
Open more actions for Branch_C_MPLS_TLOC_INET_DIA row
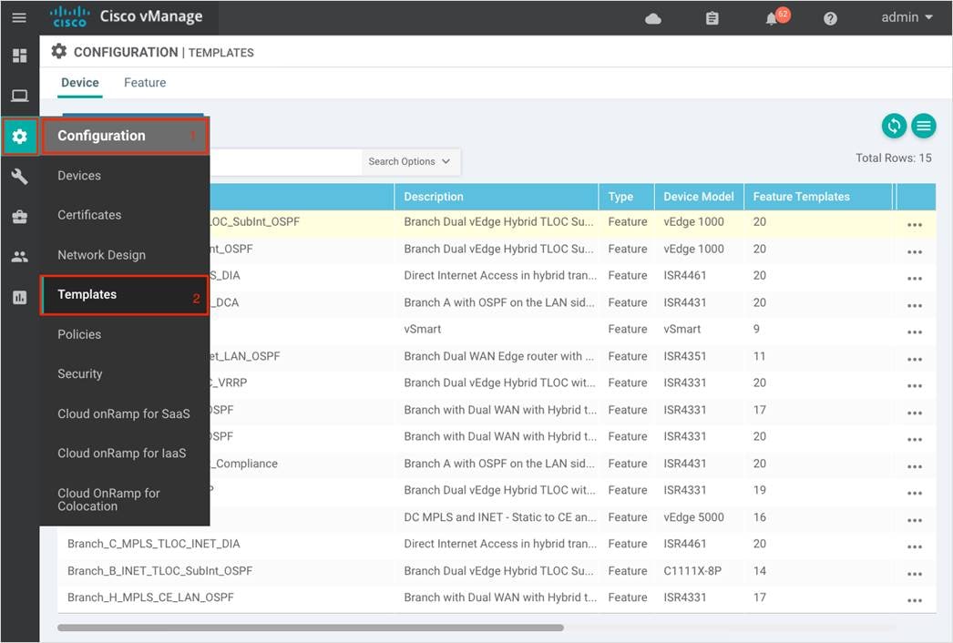914,547
